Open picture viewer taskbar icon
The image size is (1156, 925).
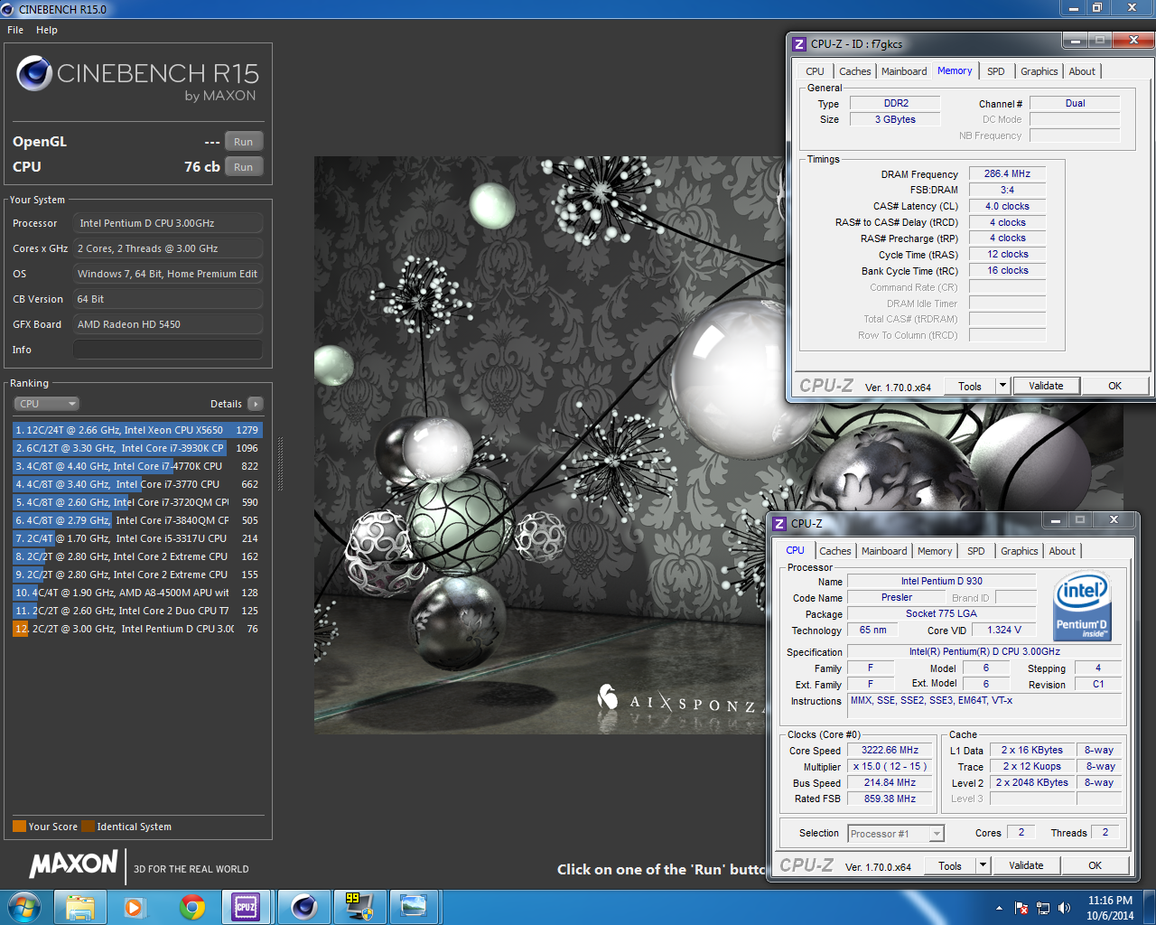tap(414, 907)
